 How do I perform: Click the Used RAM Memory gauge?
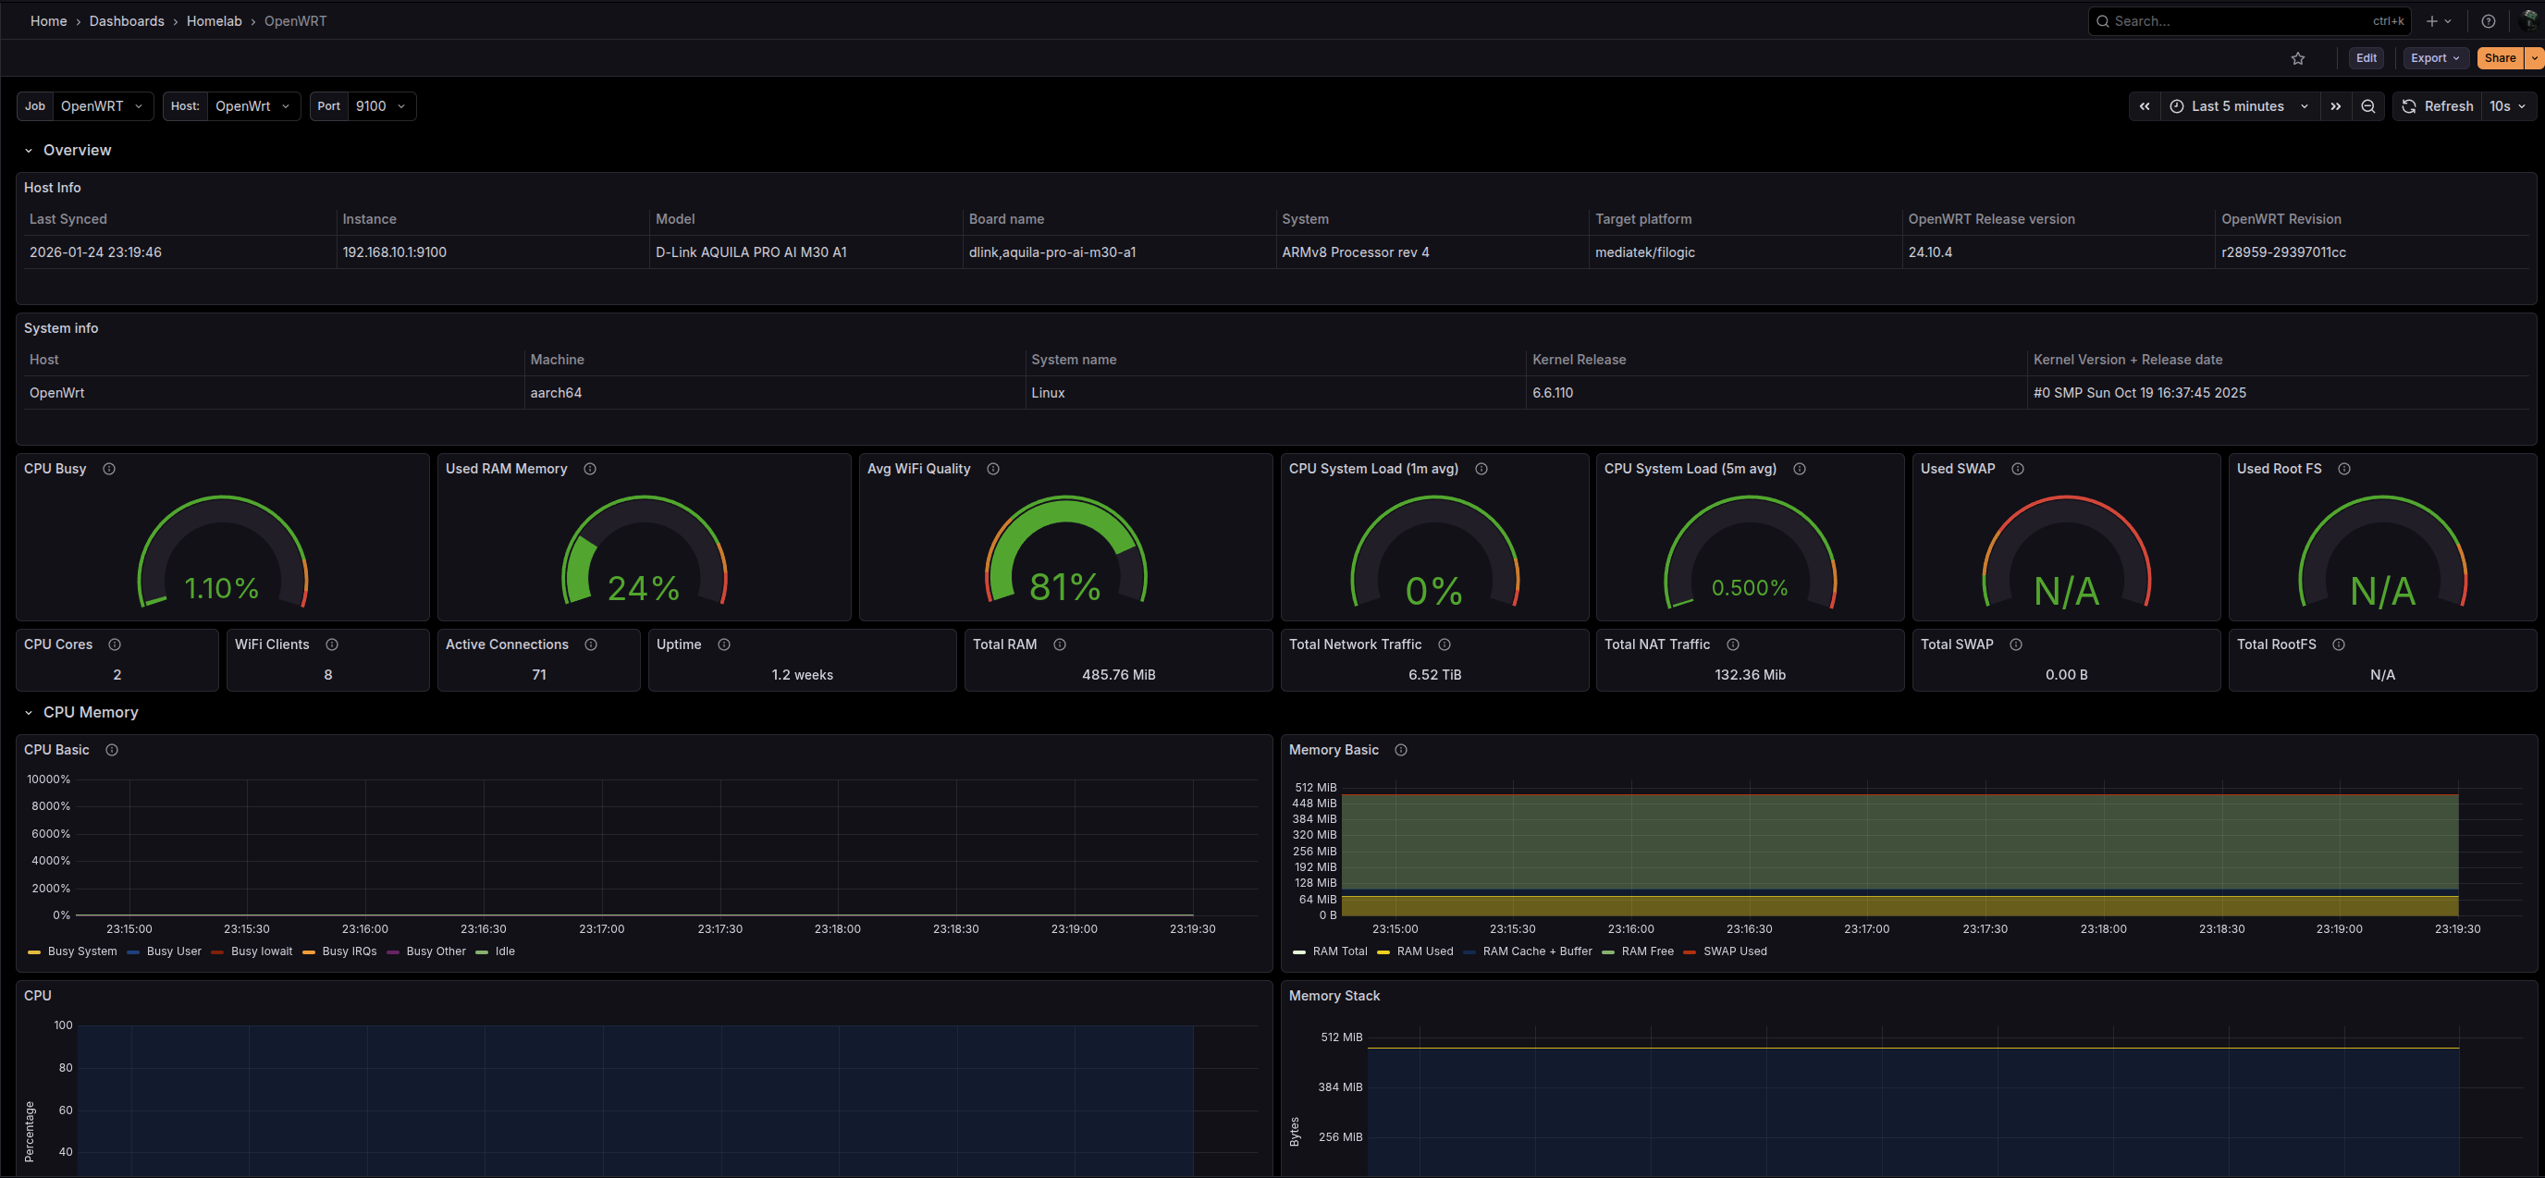[x=645, y=551]
